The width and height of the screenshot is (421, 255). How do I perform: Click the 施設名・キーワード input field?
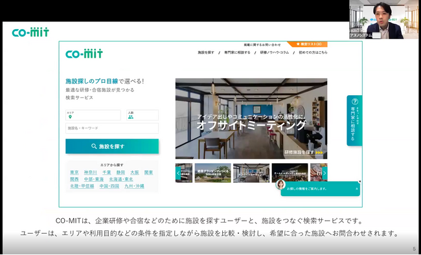click(x=112, y=128)
